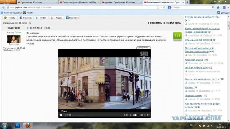Seek along the video progress bar
This screenshot has width=230, height=129.
[97, 115]
